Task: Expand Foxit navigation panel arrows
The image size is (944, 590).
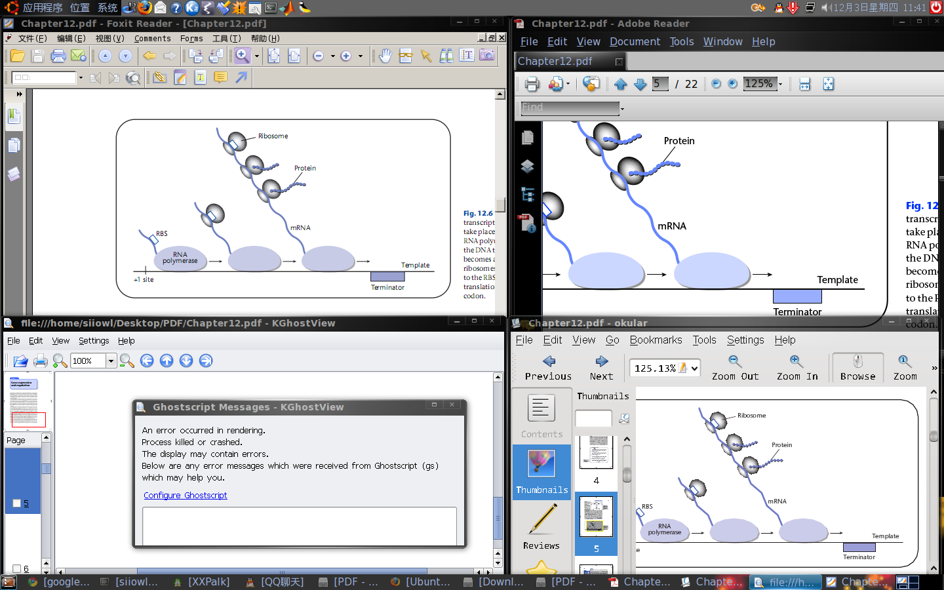Action: click(19, 94)
